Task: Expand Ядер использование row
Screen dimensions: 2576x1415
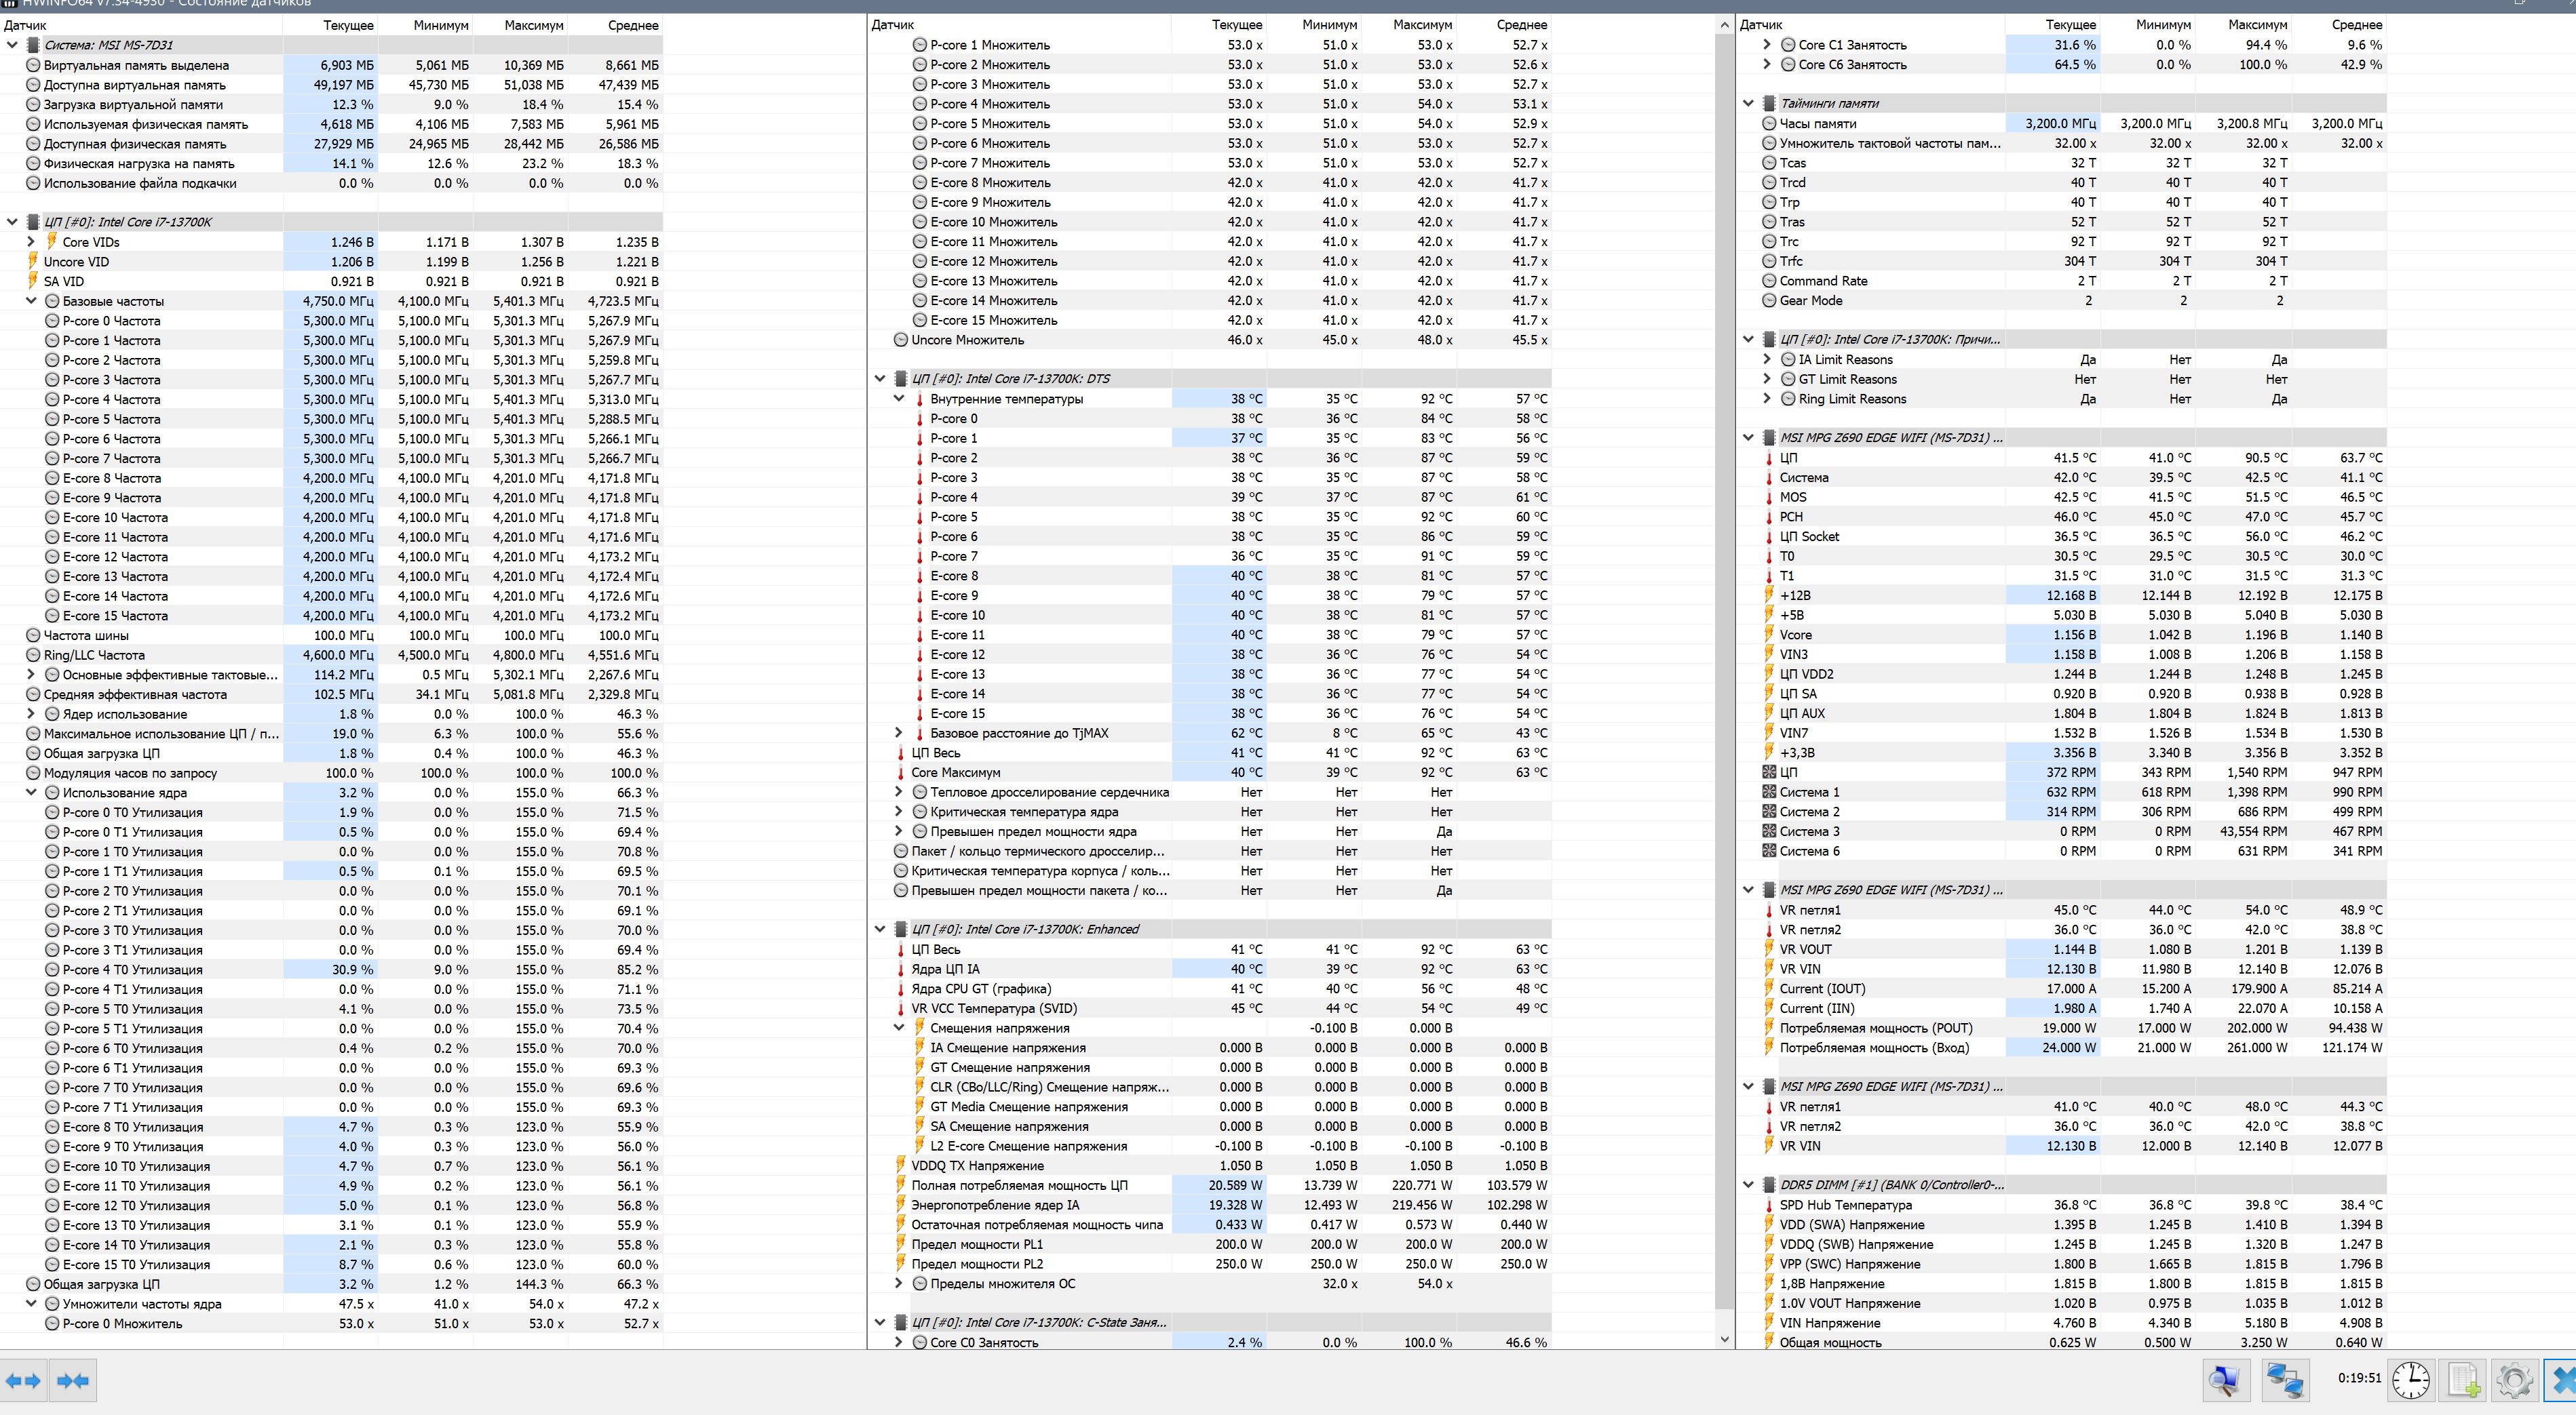Action: pos(31,715)
